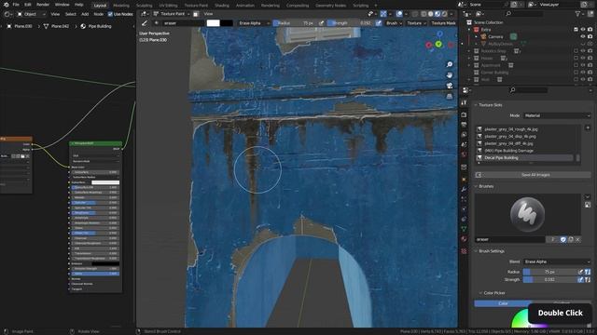
Task: Select material preview shading sphere icon
Action: [437, 14]
